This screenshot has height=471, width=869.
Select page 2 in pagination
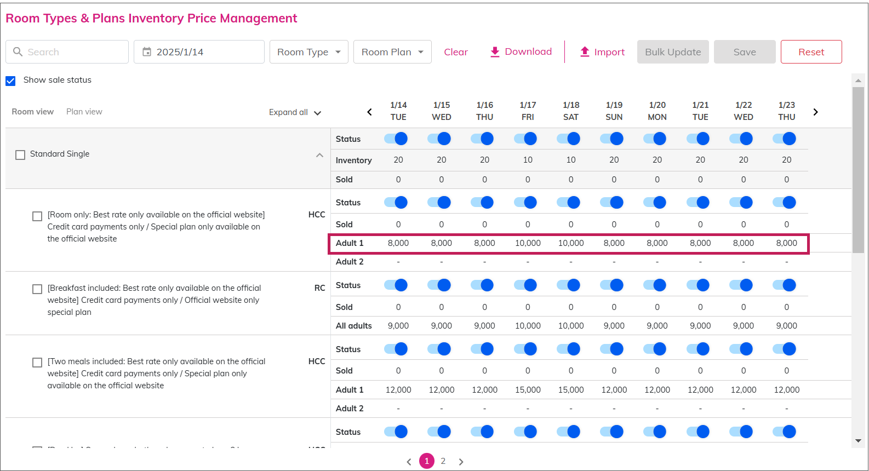[443, 461]
